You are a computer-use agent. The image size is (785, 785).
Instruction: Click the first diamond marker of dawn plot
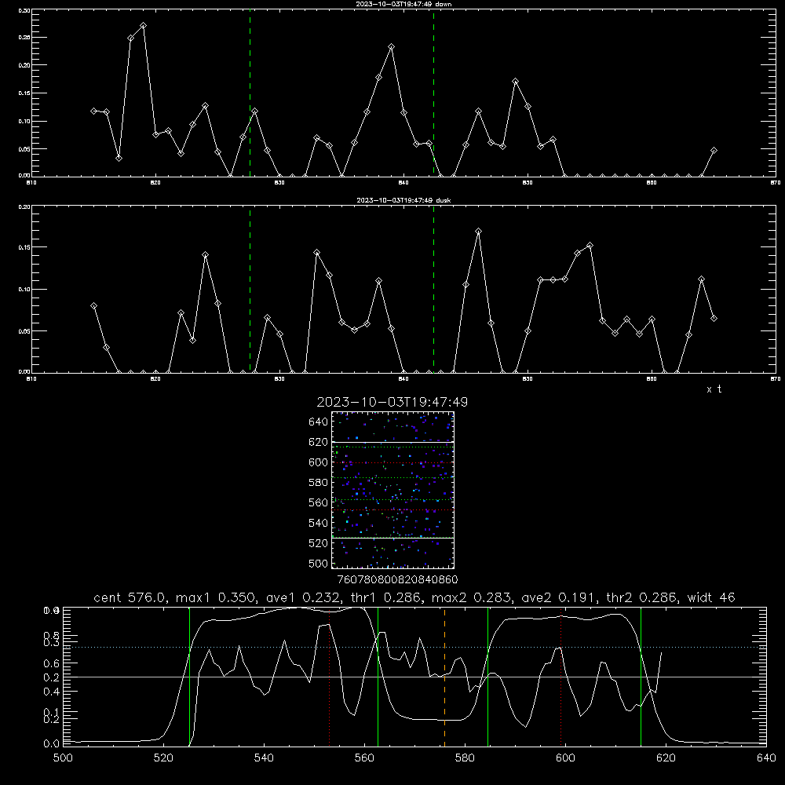93,111
